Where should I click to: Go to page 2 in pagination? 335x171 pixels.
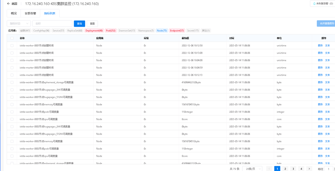point(285,169)
